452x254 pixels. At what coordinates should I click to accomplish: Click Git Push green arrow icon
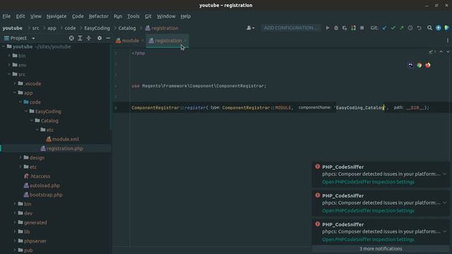[402, 28]
